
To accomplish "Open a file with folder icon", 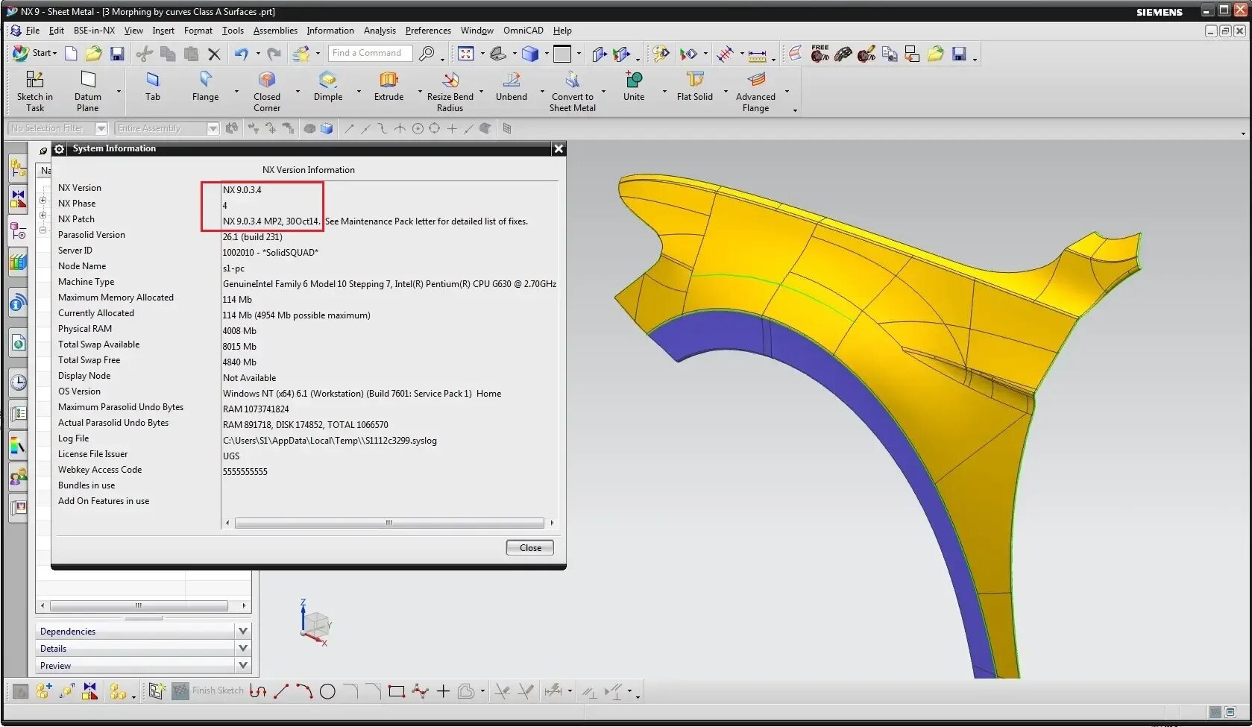I will coord(94,53).
